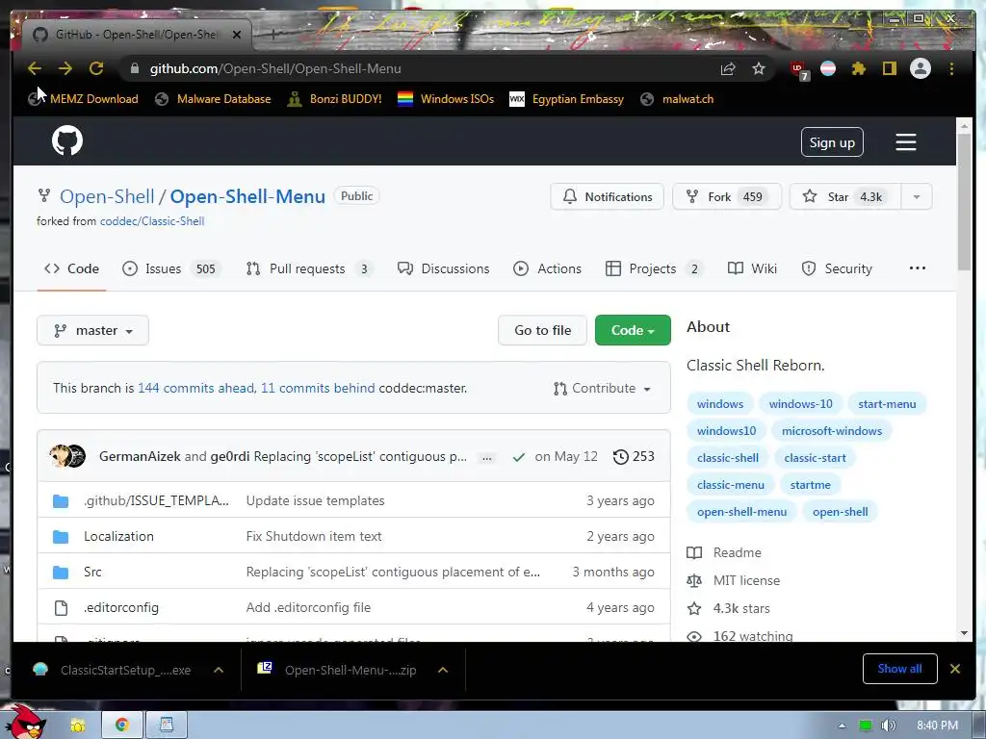Open the Pull requests tab

coord(309,269)
